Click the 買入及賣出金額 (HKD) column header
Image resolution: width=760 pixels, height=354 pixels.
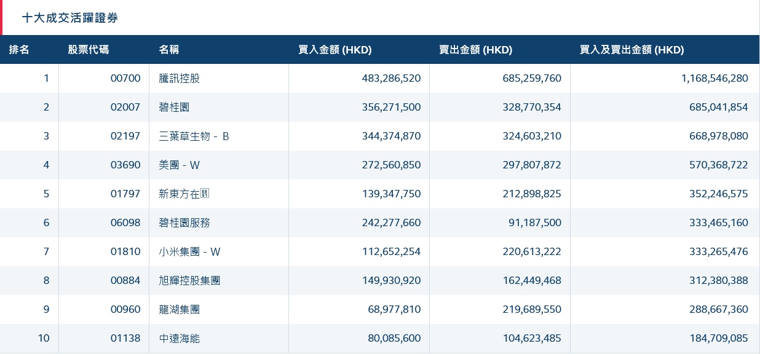point(632,50)
